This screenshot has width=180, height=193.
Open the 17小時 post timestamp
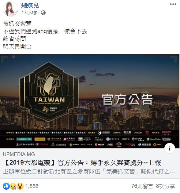pos(29,13)
